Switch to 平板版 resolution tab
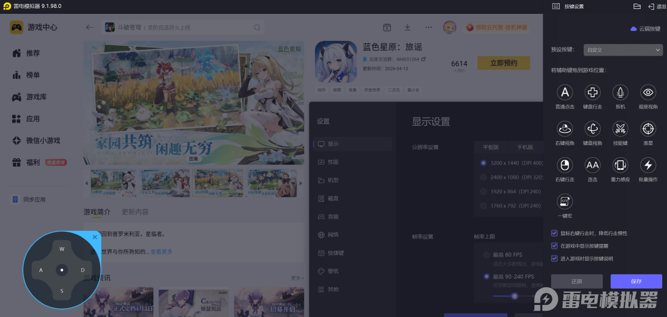Screen dimensions: 667x317 491,147
